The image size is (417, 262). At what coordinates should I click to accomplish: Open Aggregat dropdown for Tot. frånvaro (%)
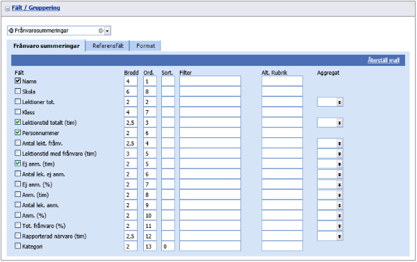point(339,226)
